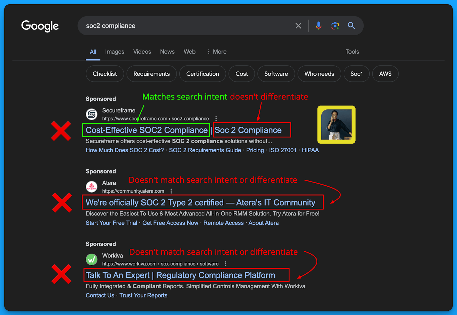Click the Atera advertiser name
Viewport: 457px width, 315px height.
pos(109,183)
